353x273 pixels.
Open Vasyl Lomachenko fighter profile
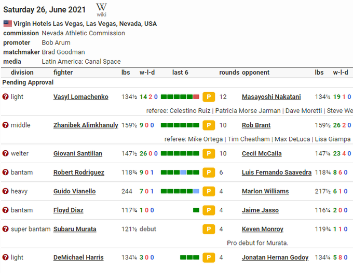(x=80, y=97)
